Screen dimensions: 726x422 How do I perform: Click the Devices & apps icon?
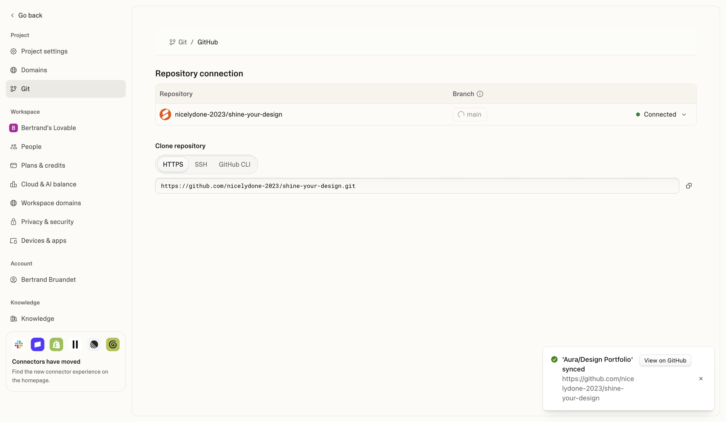click(x=14, y=241)
